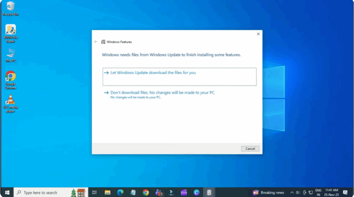The image size is (354, 197).
Task: Open the clock showing 11:41 AM
Action: click(332, 193)
